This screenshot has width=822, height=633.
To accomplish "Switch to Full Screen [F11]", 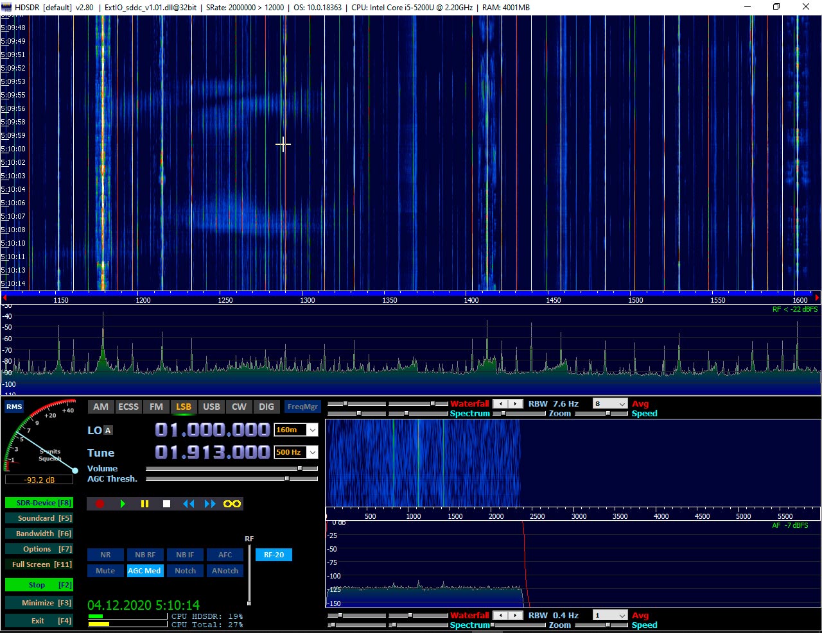I will coord(39,564).
